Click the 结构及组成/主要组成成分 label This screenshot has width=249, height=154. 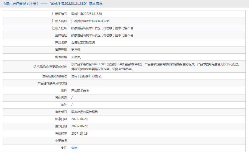pyautogui.click(x=50, y=67)
